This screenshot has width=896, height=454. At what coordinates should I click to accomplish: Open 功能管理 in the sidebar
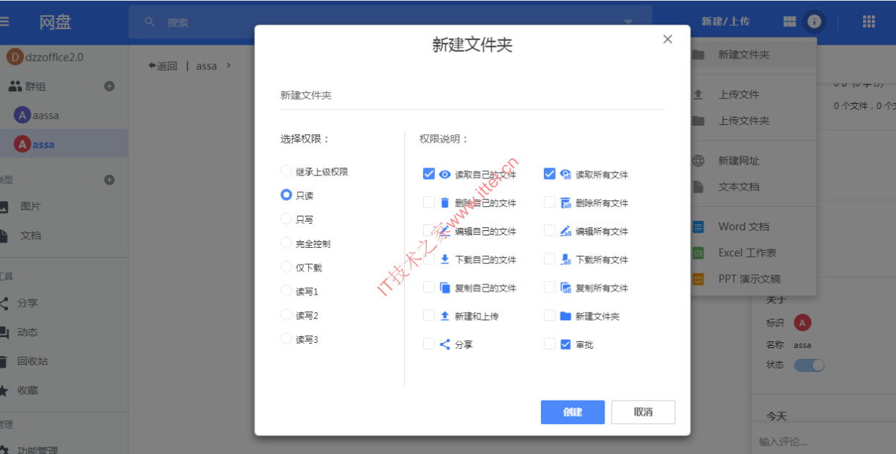pyautogui.click(x=38, y=450)
